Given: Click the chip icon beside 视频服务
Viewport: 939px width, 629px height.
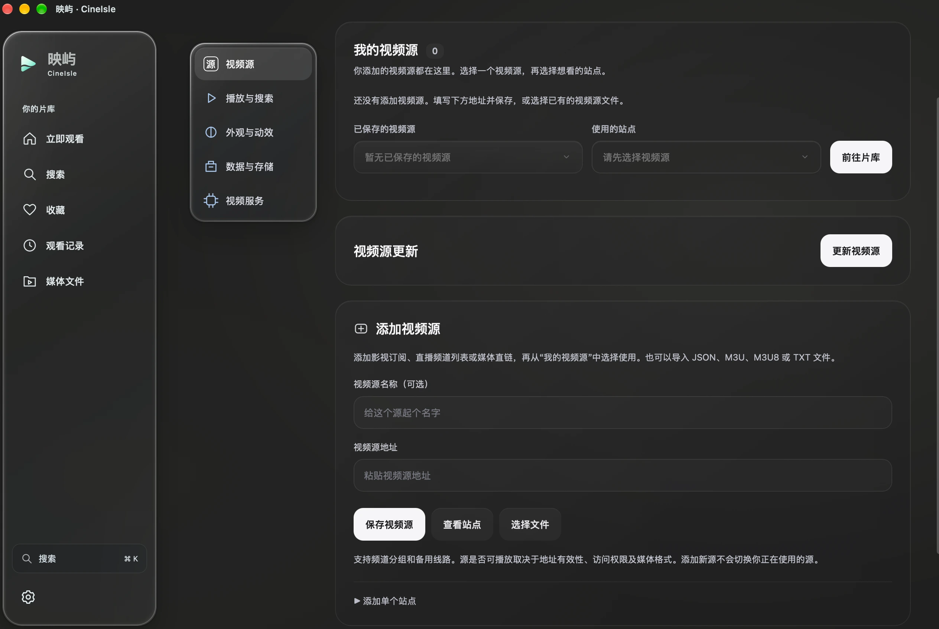Looking at the screenshot, I should pyautogui.click(x=211, y=200).
